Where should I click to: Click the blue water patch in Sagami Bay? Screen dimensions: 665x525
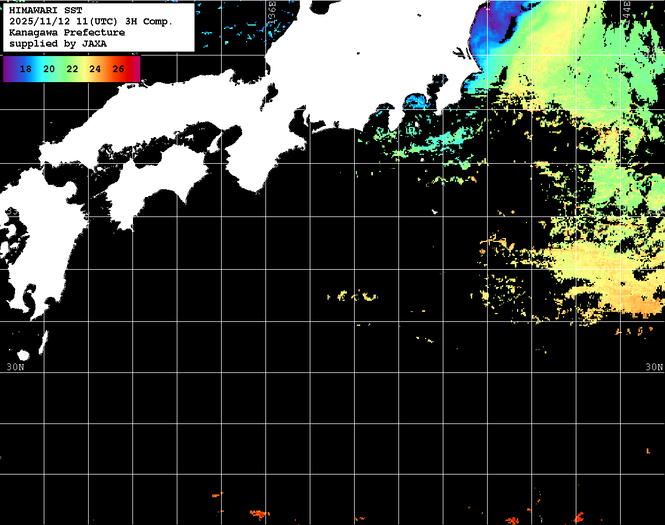pyautogui.click(x=416, y=102)
